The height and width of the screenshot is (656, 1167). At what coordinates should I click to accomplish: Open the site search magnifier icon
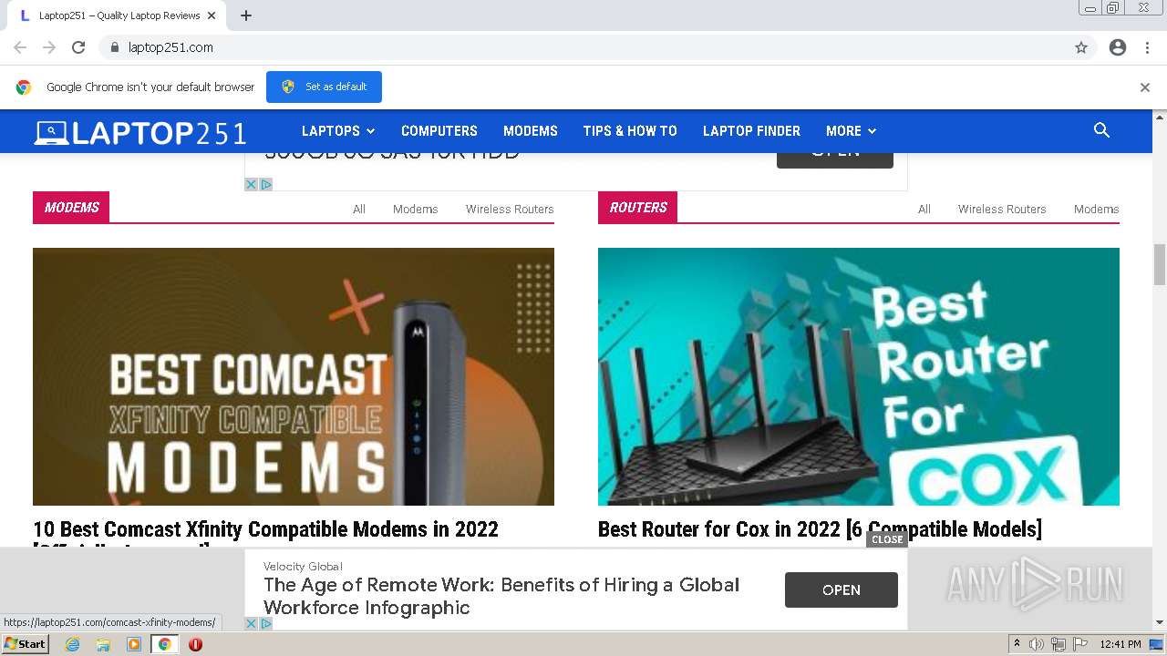pyautogui.click(x=1101, y=130)
